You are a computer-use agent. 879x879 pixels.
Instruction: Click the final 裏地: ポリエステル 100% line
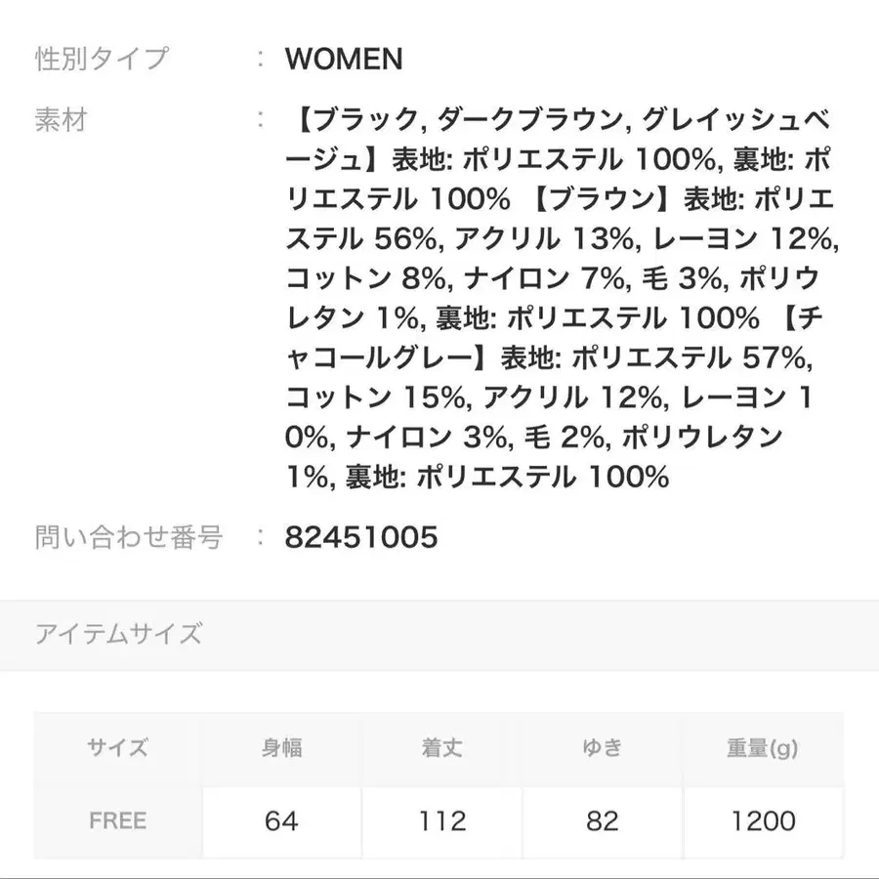506,478
